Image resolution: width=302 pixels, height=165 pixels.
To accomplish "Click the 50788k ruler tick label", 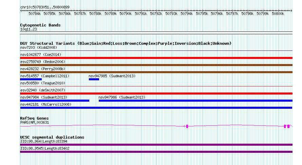I will [x=95, y=14].
